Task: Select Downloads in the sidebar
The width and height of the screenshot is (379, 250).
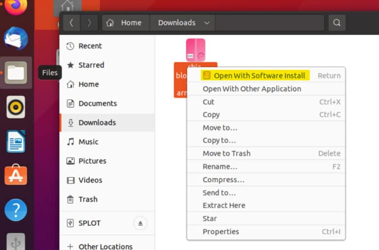Action: 107,123
